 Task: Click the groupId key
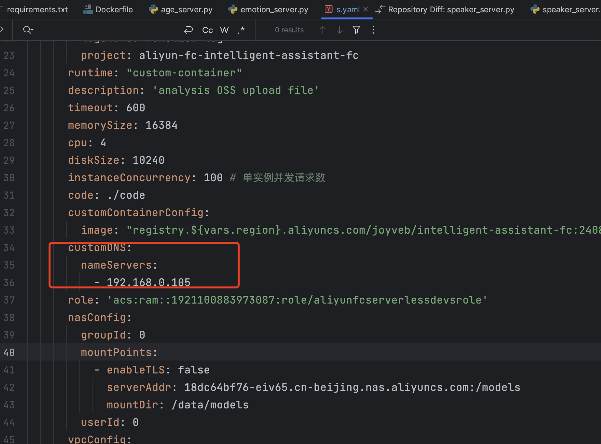pyautogui.click(x=103, y=335)
